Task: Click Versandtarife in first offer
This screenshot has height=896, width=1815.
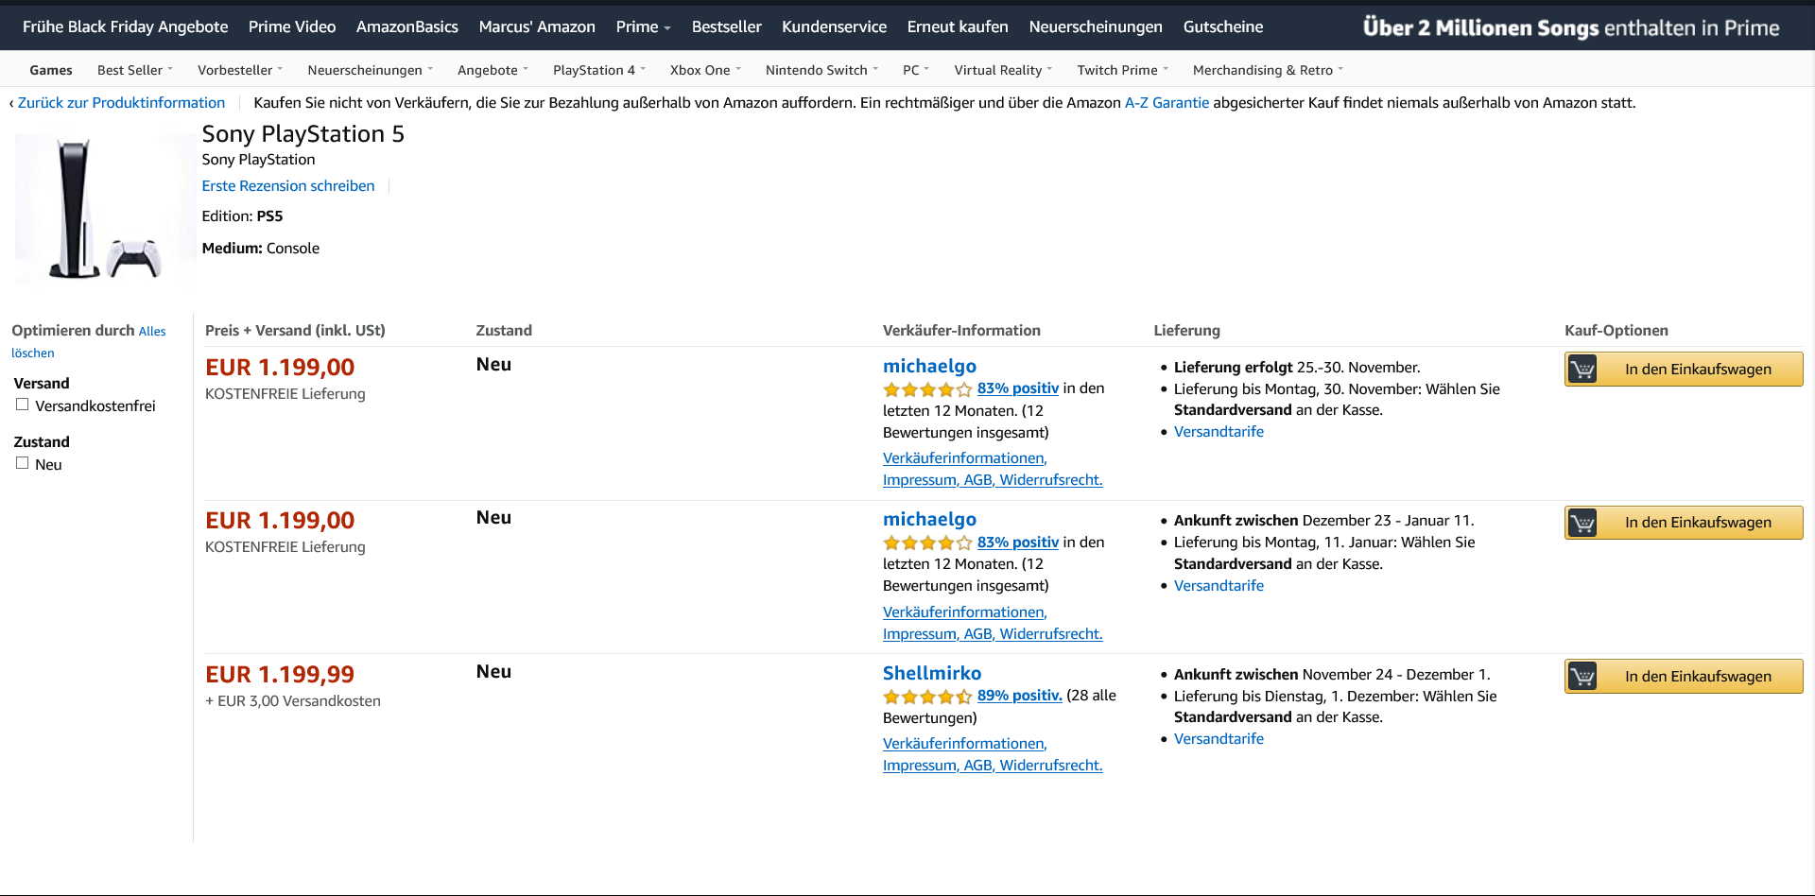Action: click(1219, 431)
